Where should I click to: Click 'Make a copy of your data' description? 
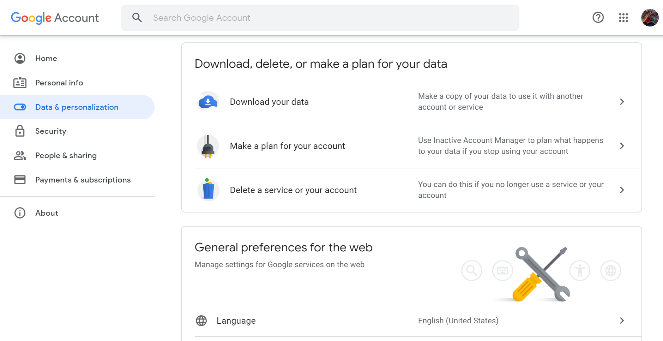point(501,102)
